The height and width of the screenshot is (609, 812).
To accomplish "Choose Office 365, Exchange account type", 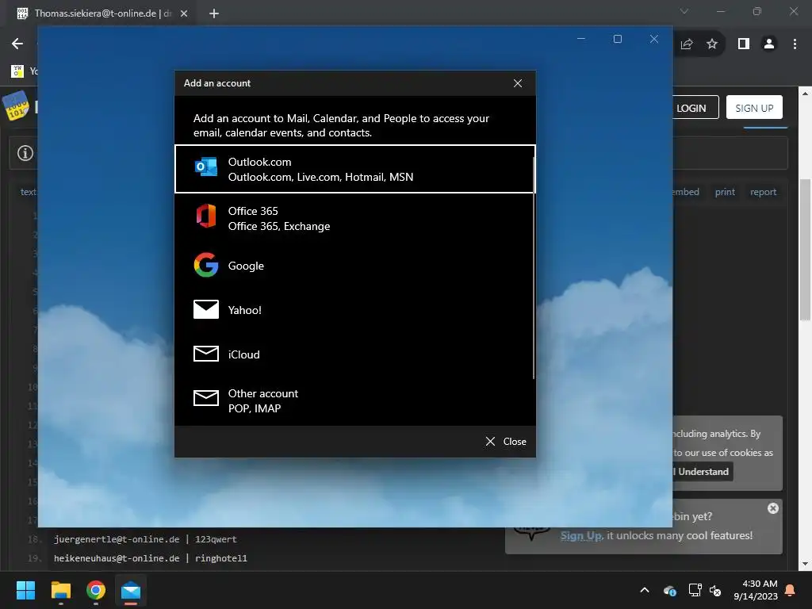I will [354, 219].
